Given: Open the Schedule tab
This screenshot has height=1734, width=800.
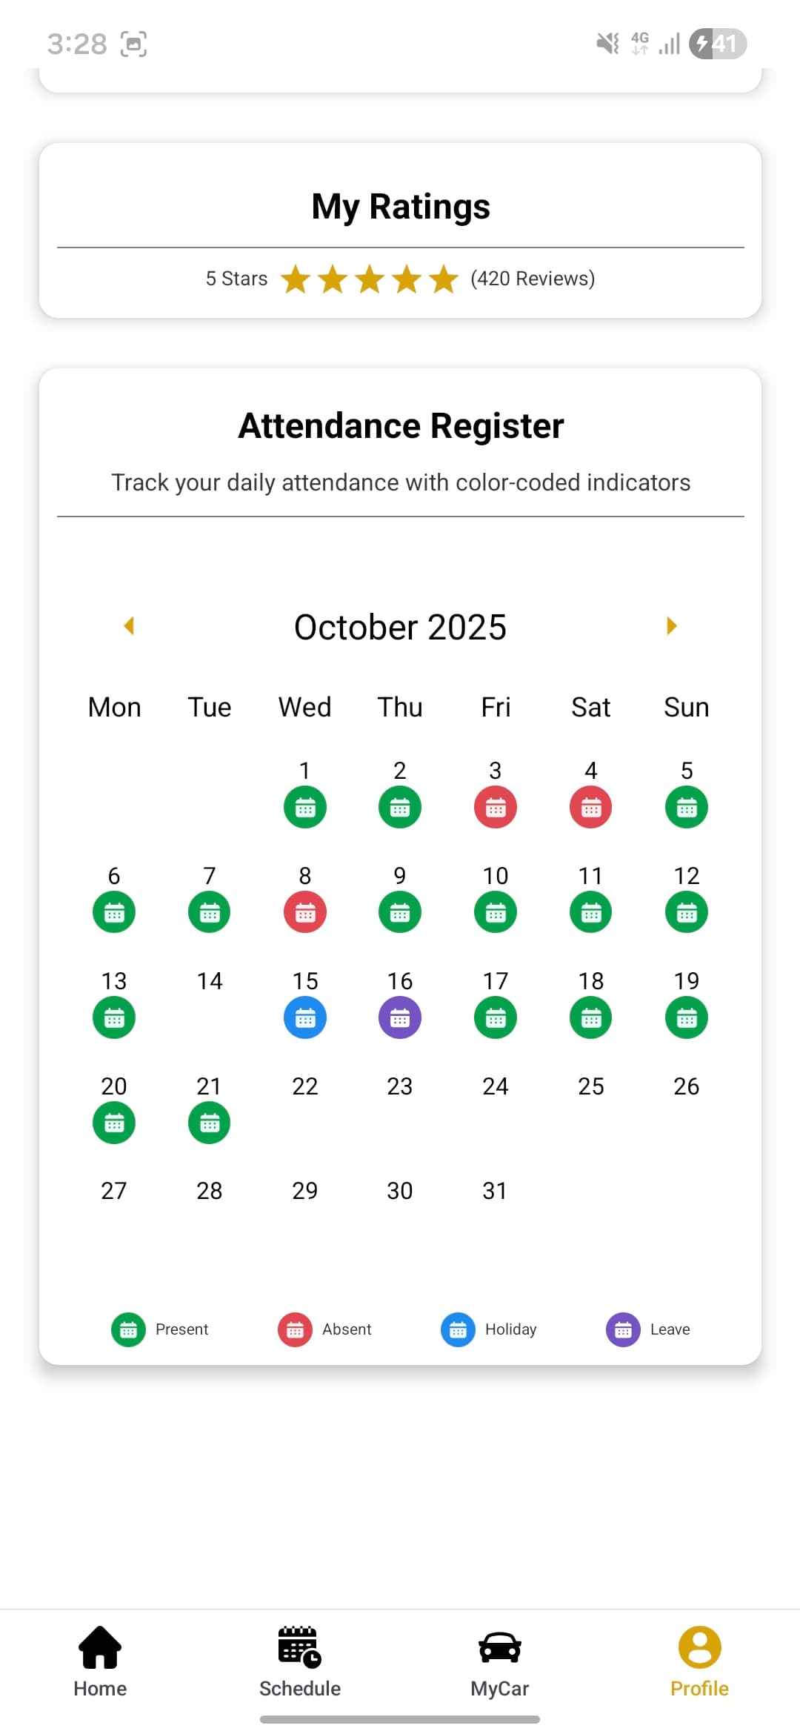Looking at the screenshot, I should coord(299,1647).
